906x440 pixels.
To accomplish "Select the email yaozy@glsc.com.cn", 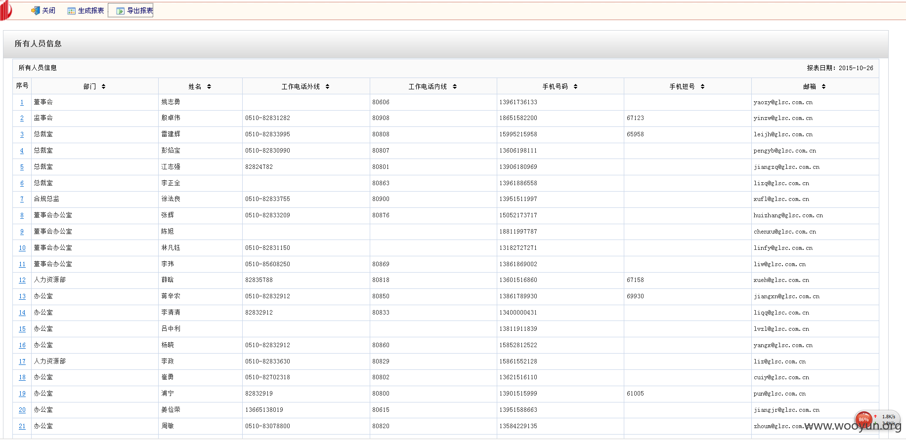I will [783, 102].
